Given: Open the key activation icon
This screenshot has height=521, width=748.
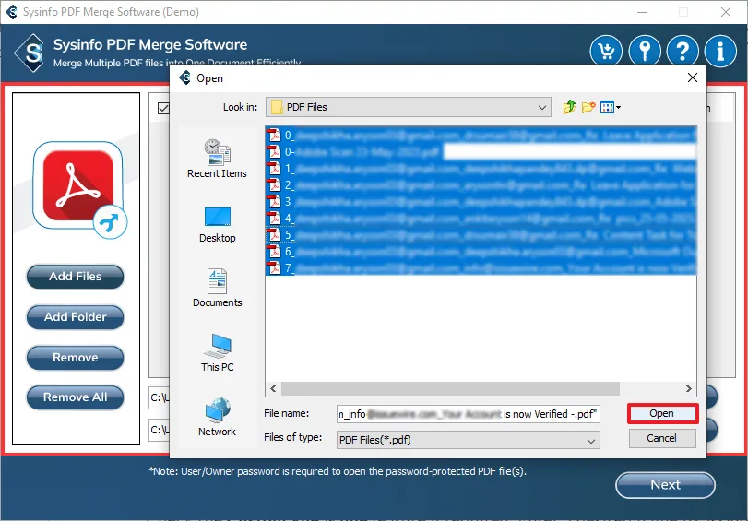Looking at the screenshot, I should (x=645, y=51).
